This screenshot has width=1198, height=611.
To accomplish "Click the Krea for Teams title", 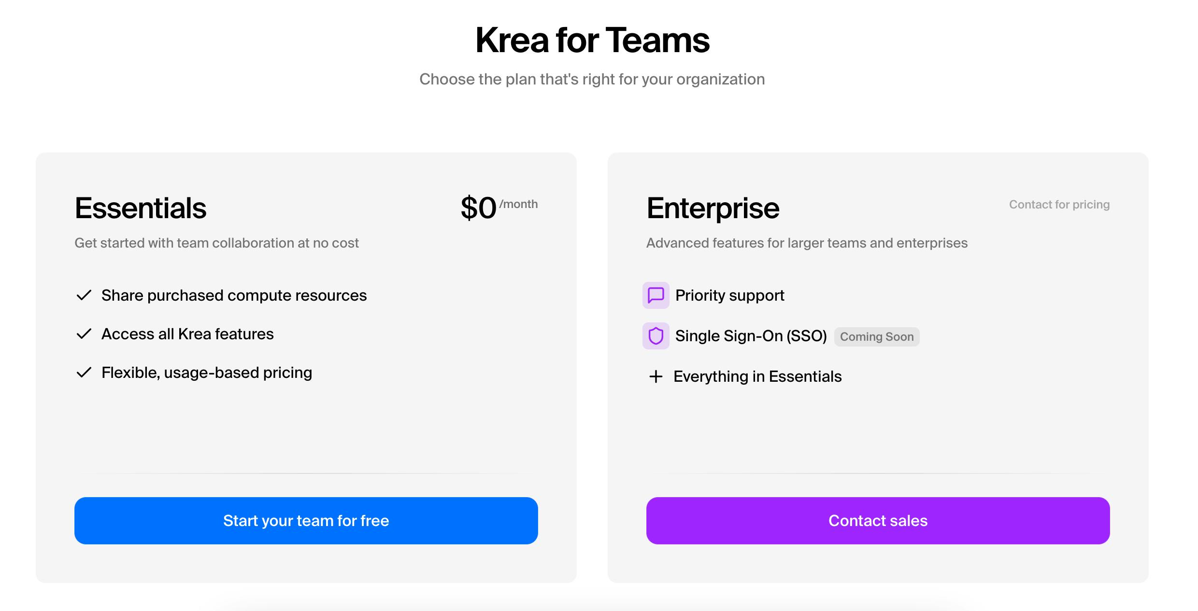I will click(592, 40).
